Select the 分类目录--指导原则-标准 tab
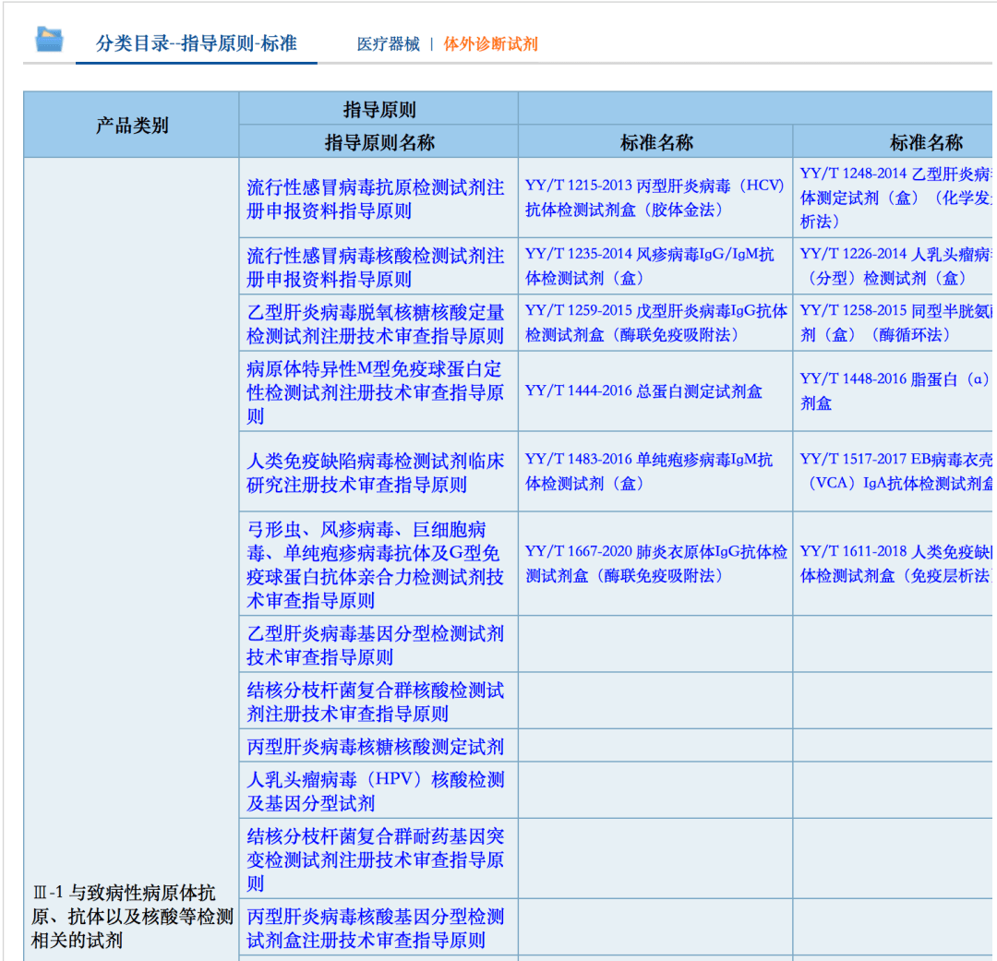 point(197,43)
